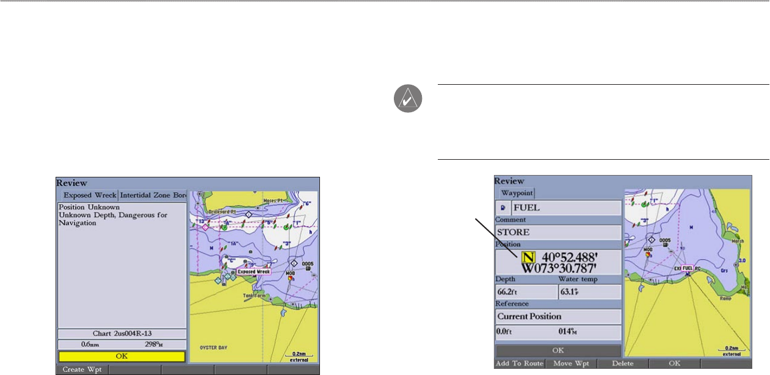Click the waypoint symbol icon beside FUEL
Screen dimensions: 770x375
[503, 207]
